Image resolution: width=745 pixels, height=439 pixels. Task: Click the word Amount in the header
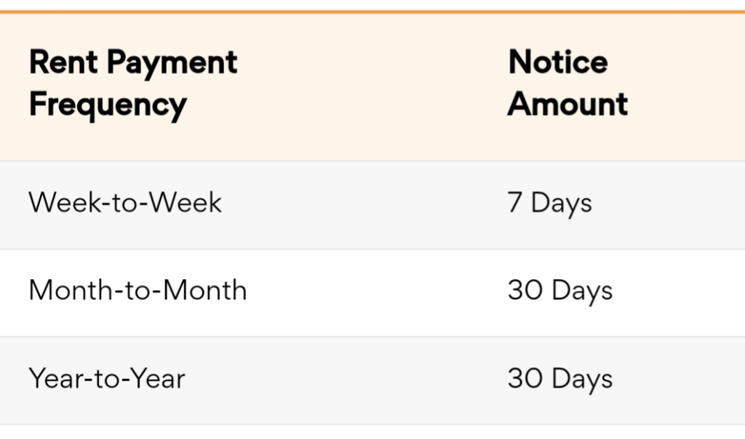click(x=567, y=104)
